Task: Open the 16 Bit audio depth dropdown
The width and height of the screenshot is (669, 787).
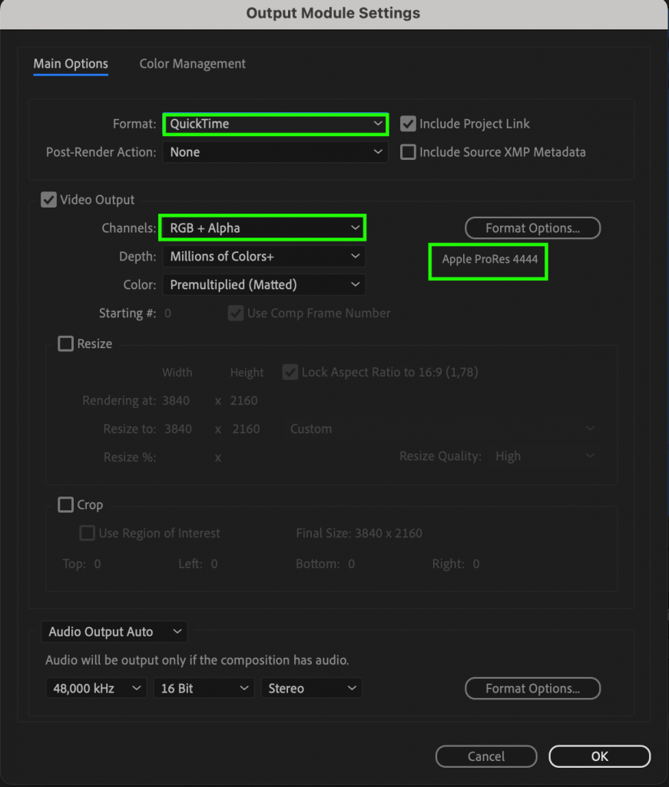Action: pyautogui.click(x=204, y=688)
